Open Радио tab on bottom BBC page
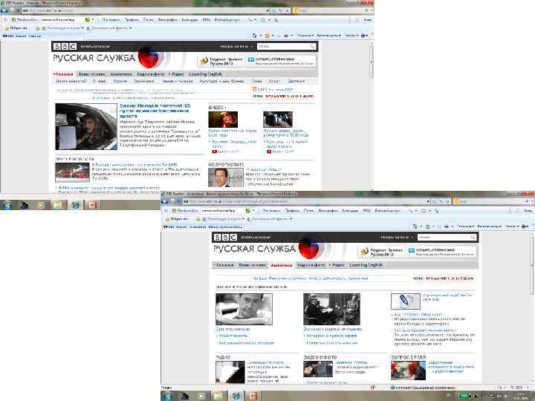This screenshot has width=535, height=401. coord(337,265)
